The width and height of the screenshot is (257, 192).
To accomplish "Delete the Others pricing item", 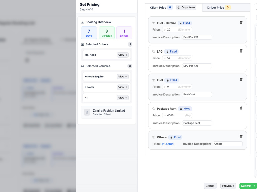I will coord(241,137).
